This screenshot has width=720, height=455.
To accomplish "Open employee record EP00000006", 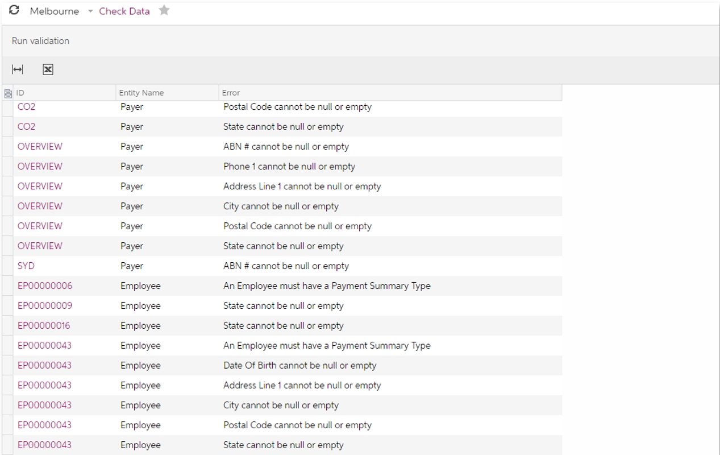I will tap(44, 286).
